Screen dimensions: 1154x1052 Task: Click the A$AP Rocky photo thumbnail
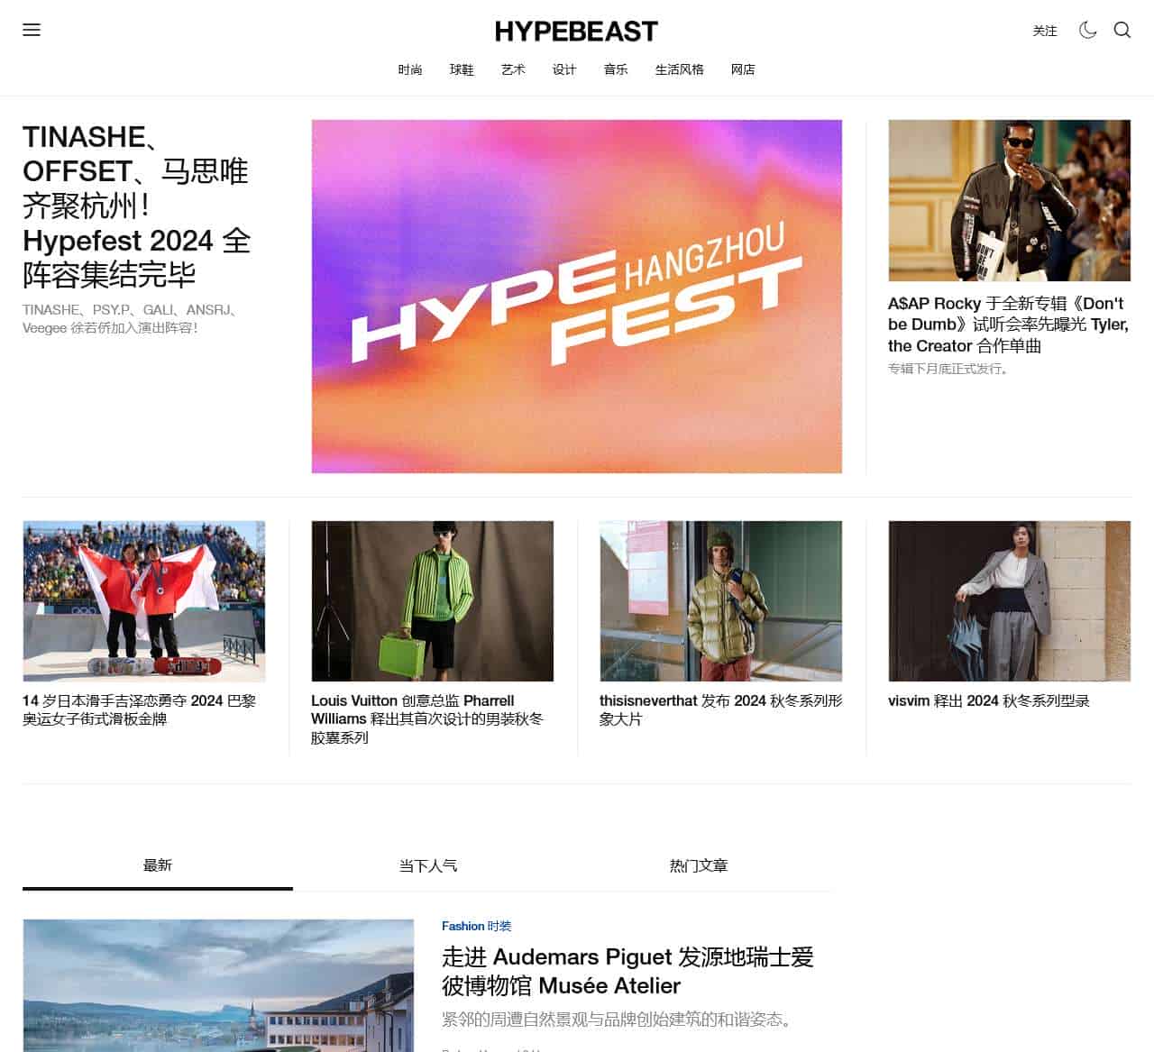pyautogui.click(x=1009, y=200)
